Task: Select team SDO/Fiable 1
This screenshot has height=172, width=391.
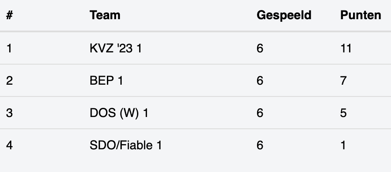Action: 125,145
